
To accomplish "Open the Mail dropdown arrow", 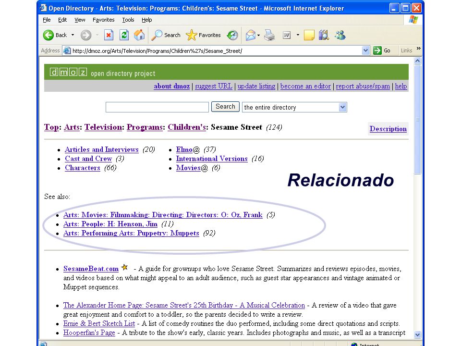I will tap(258, 35).
